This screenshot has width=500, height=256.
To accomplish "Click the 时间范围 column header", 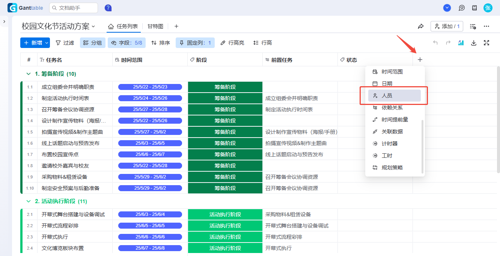I will click(x=150, y=60).
